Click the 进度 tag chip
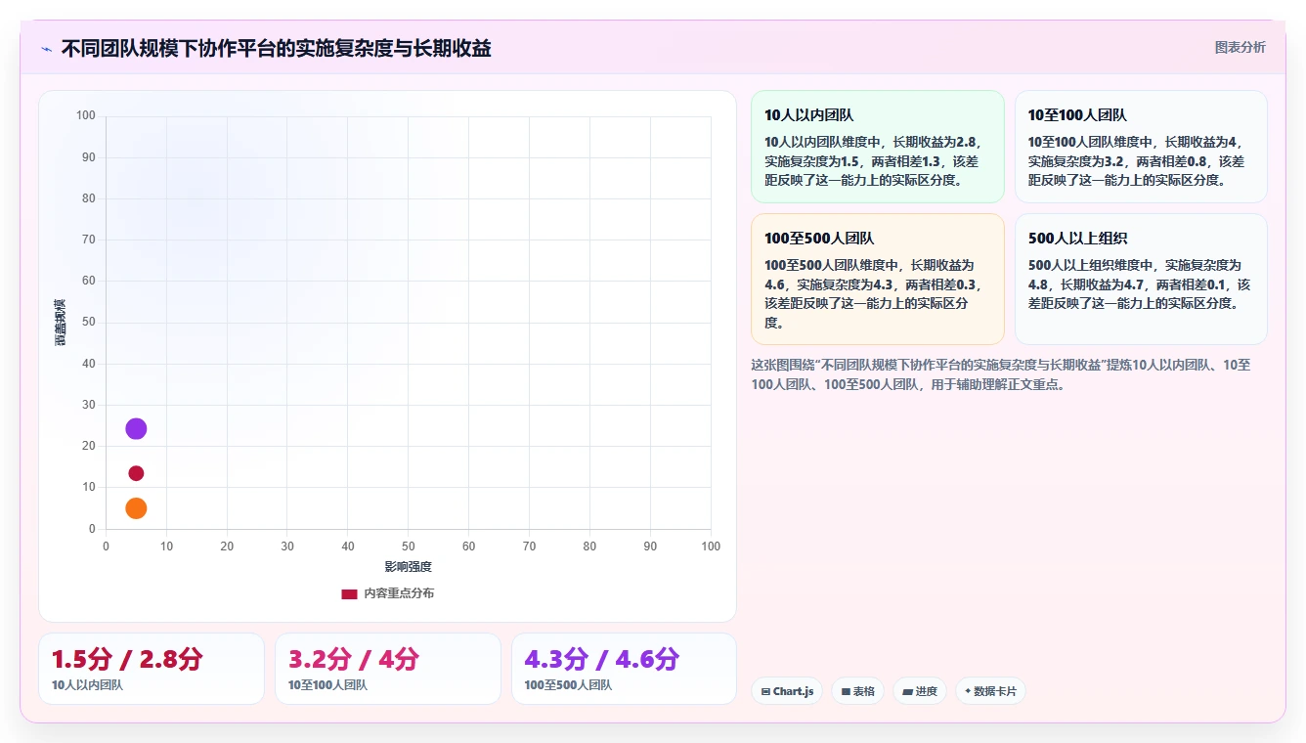 coord(920,691)
